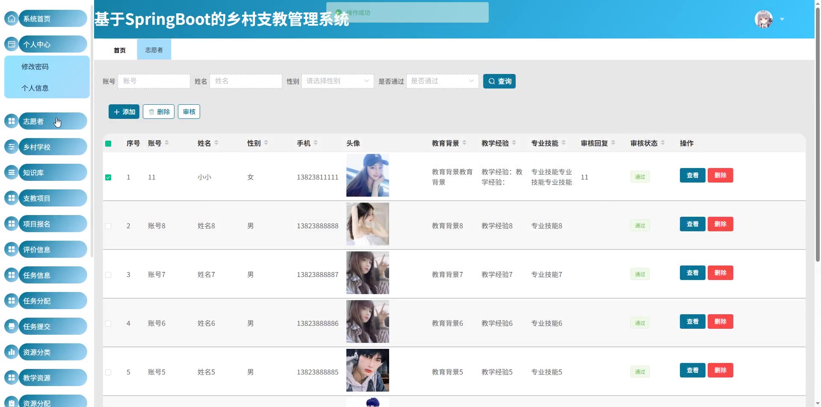The image size is (821, 407).
Task: Click the 账号 search input field
Action: pos(154,81)
